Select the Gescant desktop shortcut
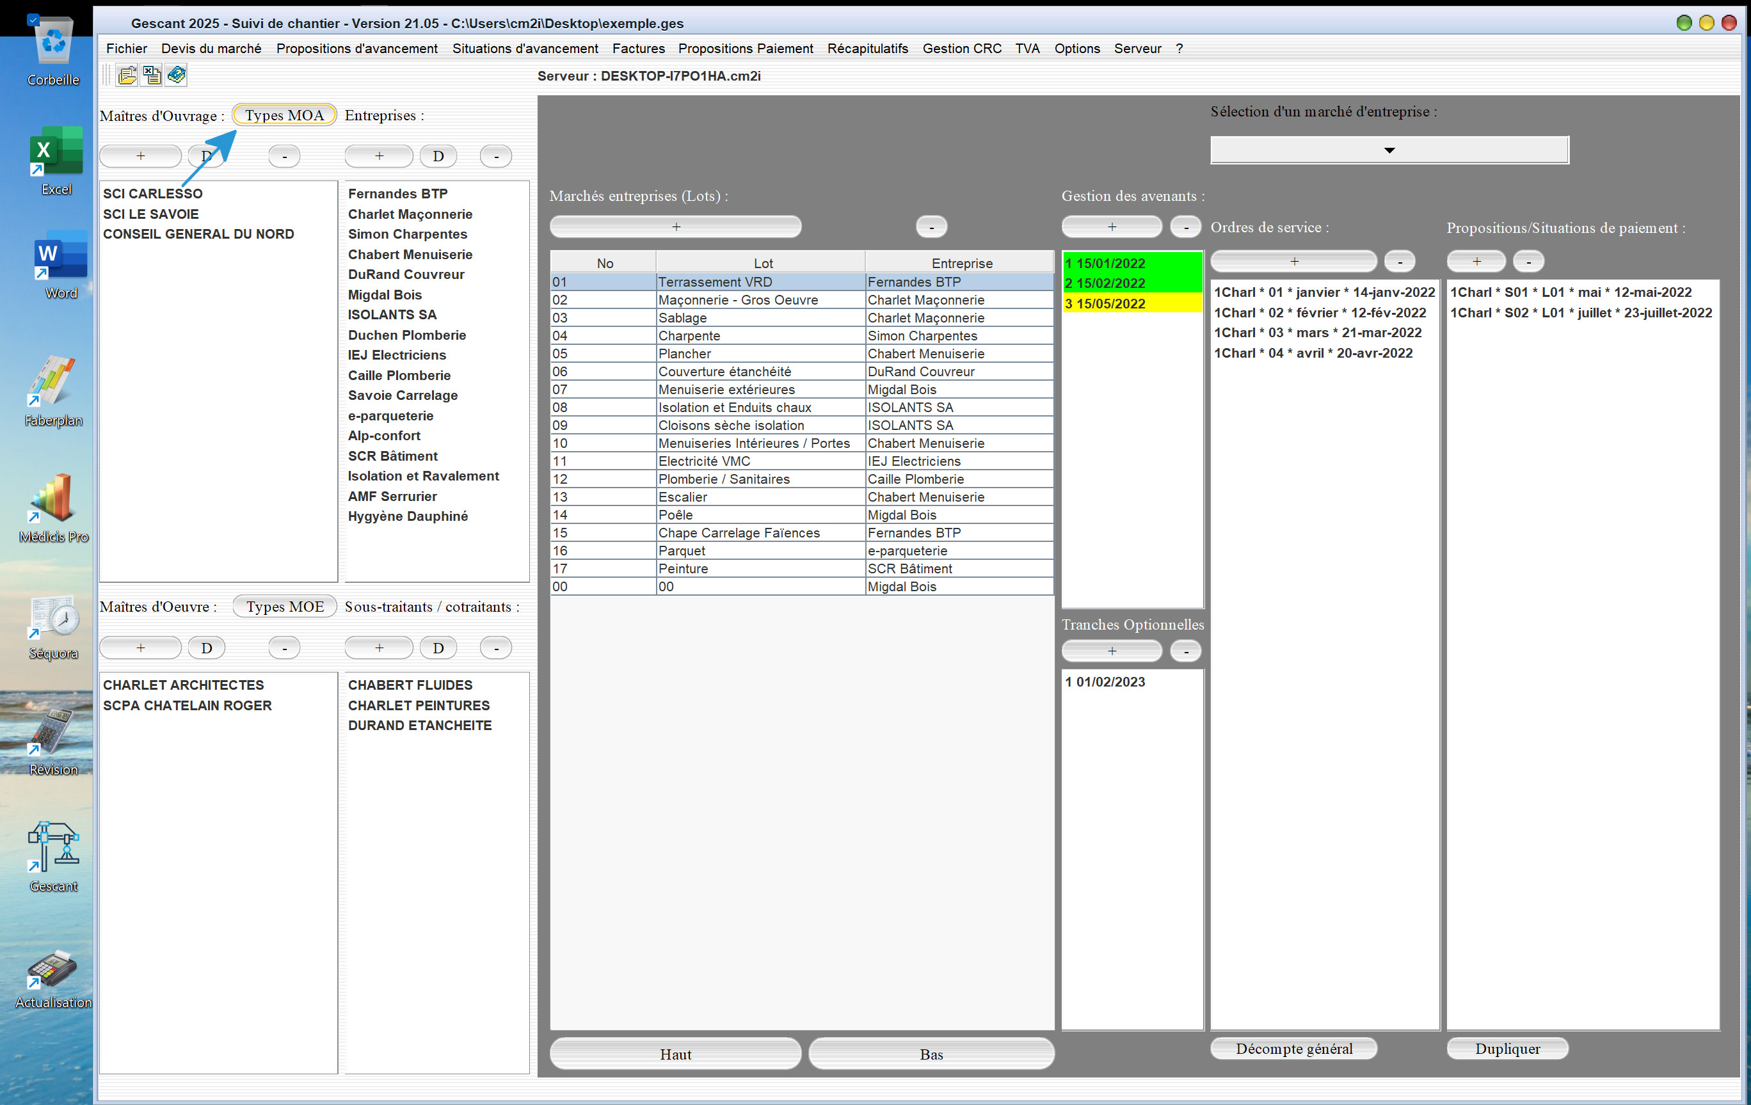 [53, 858]
